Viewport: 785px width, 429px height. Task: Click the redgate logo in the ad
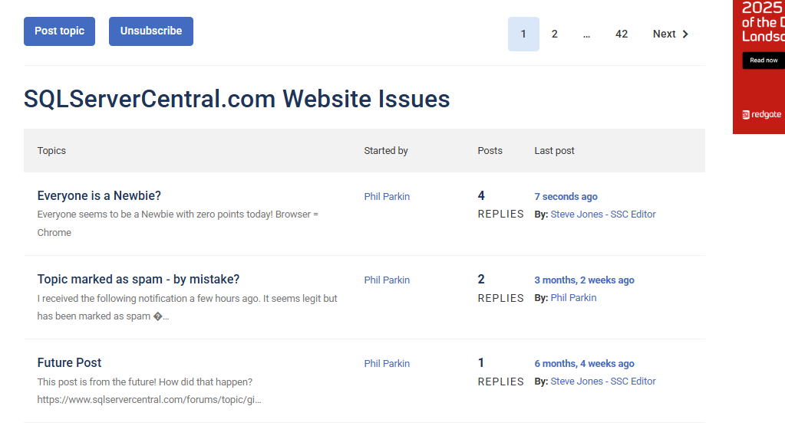pos(761,115)
